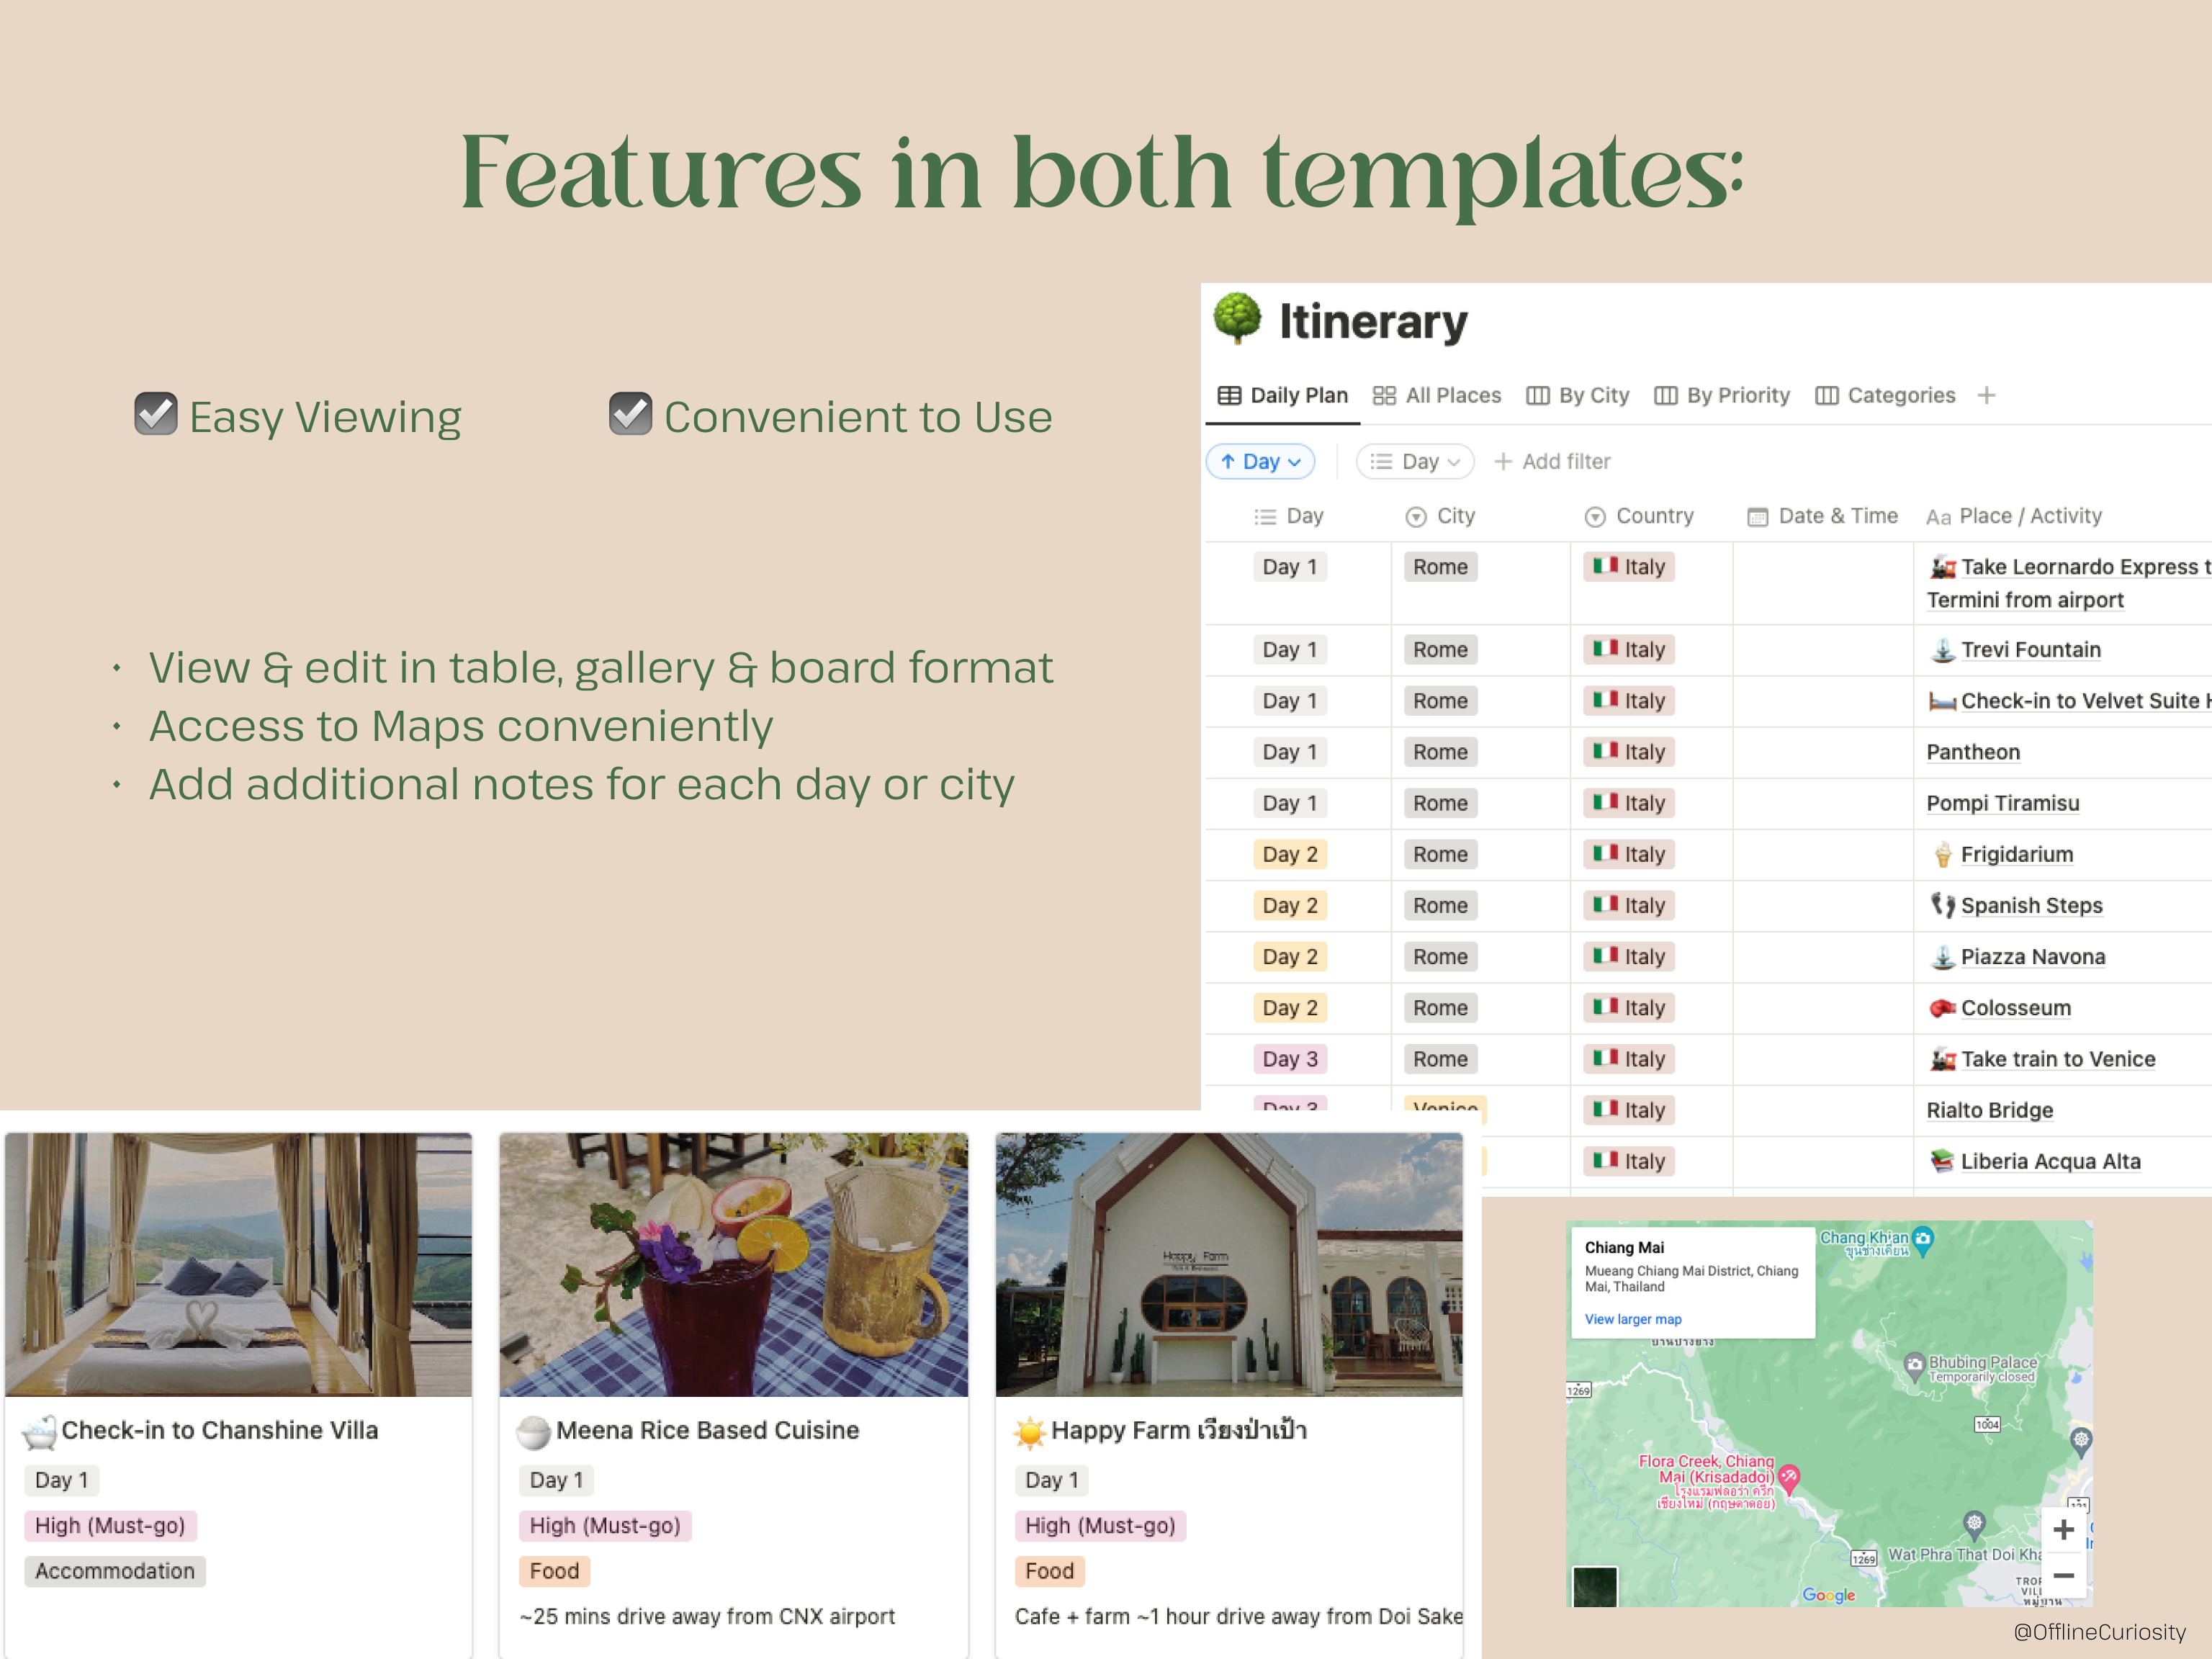Toggle the Convenient to Use checkbox

630,414
